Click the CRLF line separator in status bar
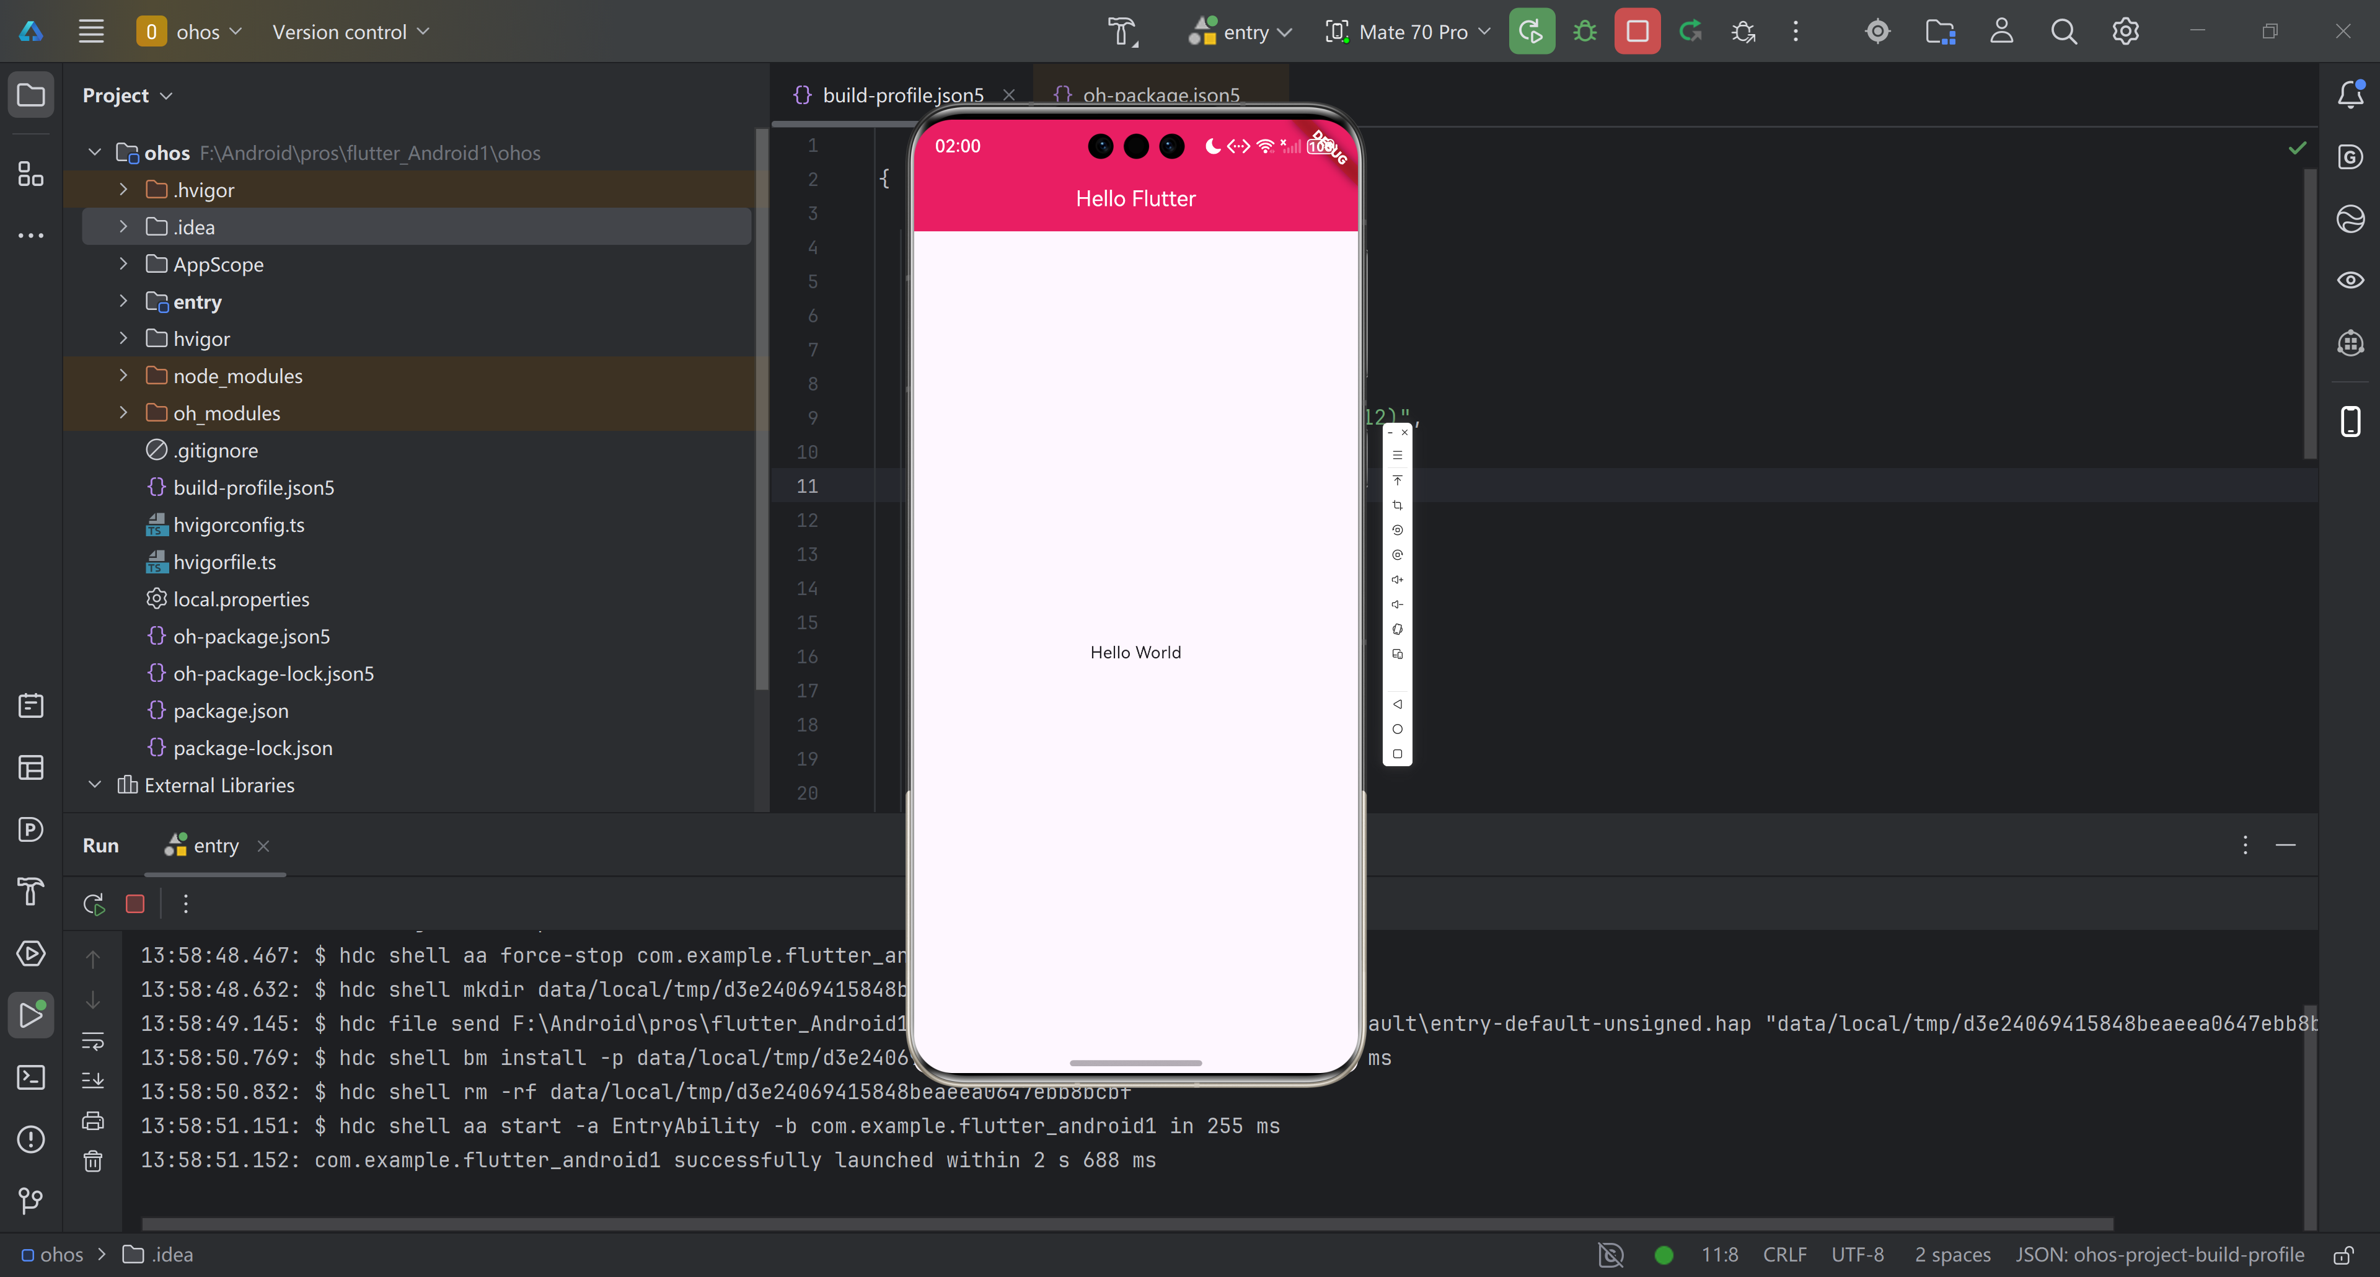The image size is (2380, 1277). click(x=1784, y=1255)
